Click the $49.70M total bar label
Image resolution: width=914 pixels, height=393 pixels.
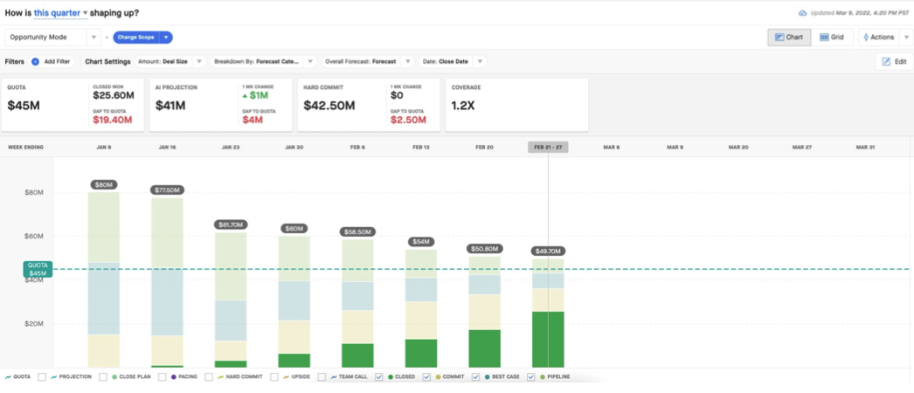548,251
